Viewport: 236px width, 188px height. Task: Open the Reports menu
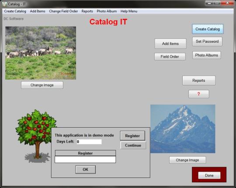click(x=87, y=11)
